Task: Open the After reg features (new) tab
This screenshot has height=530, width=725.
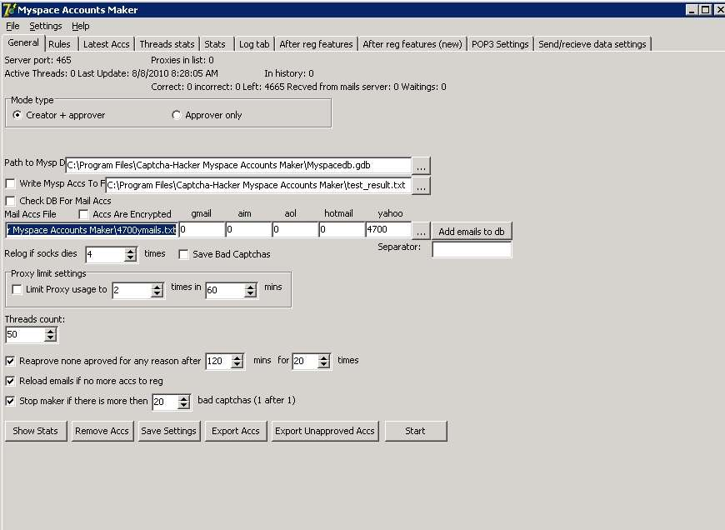Action: click(x=412, y=44)
